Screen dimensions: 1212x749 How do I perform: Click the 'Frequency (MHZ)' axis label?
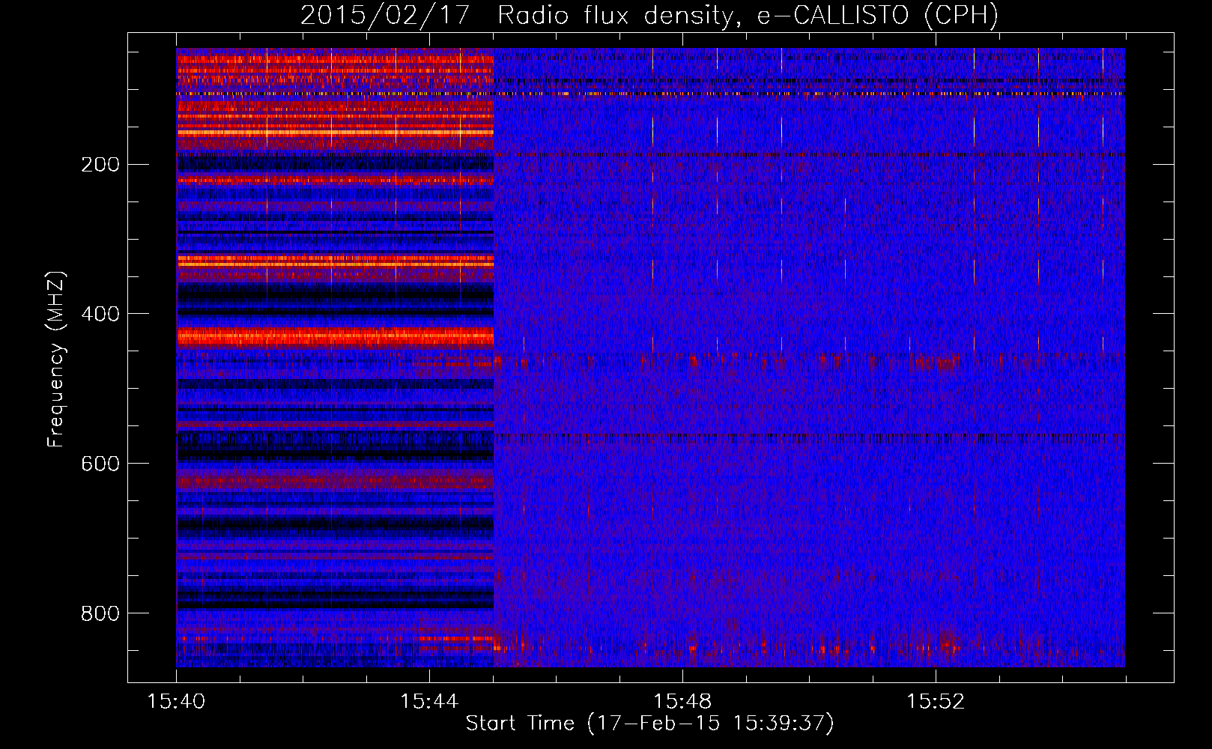(56, 359)
